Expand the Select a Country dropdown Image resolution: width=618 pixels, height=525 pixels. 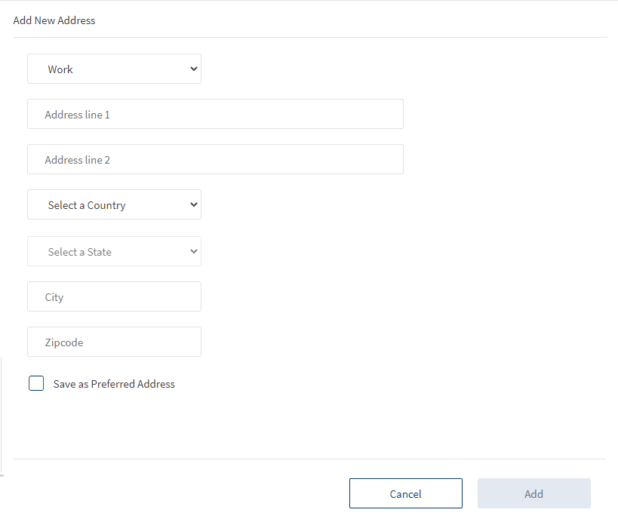click(114, 204)
